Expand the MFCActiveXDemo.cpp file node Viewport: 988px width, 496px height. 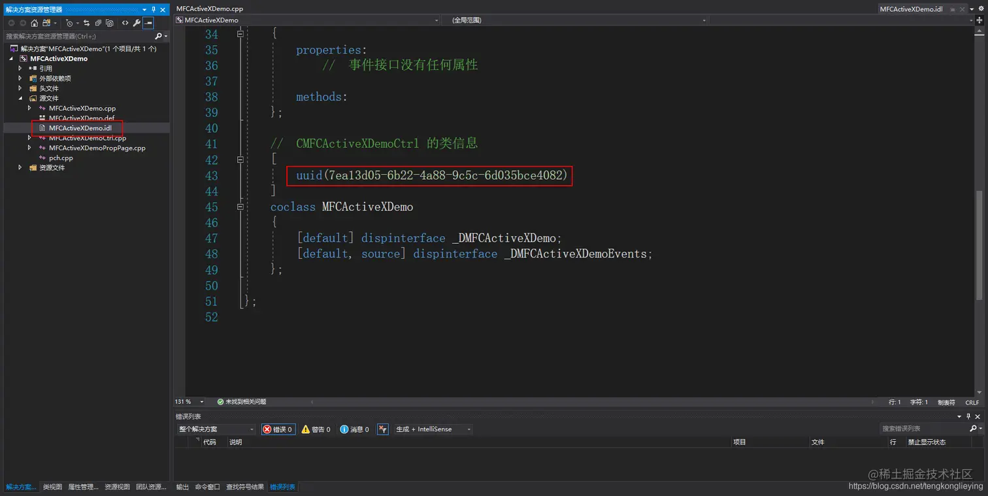29,108
